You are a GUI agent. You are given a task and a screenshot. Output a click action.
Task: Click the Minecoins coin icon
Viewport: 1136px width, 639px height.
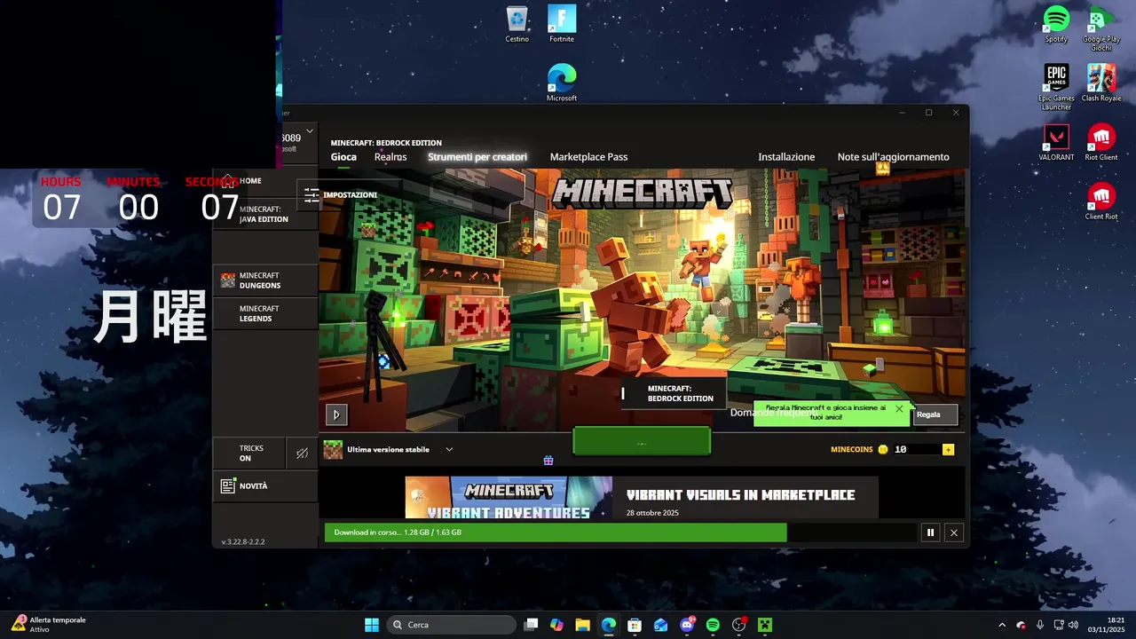point(883,450)
